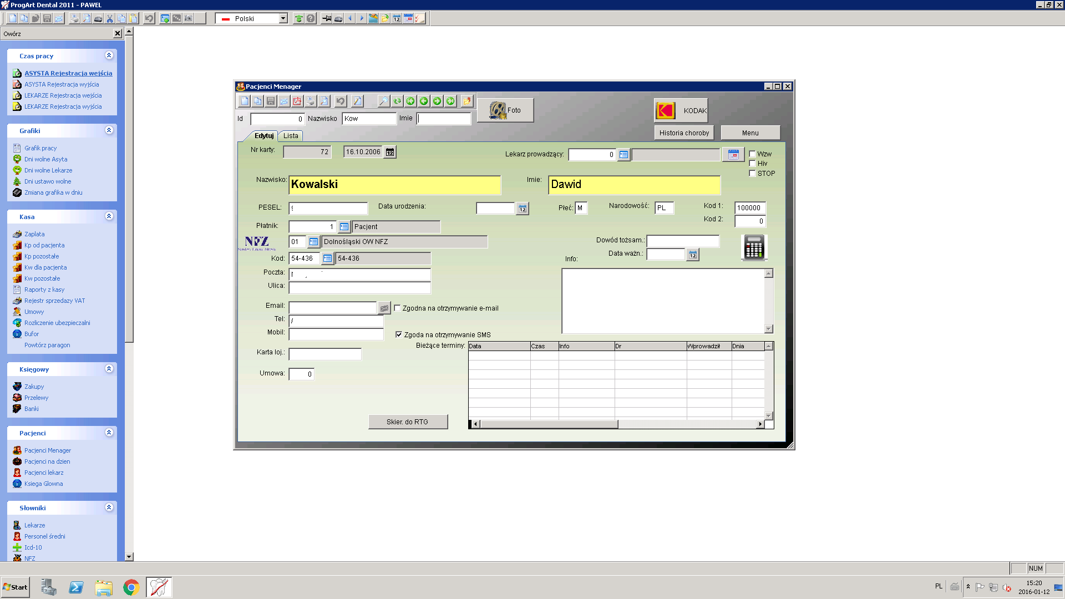Image resolution: width=1065 pixels, height=599 pixels.
Task: Select the Edytuj tab
Action: [x=264, y=136]
